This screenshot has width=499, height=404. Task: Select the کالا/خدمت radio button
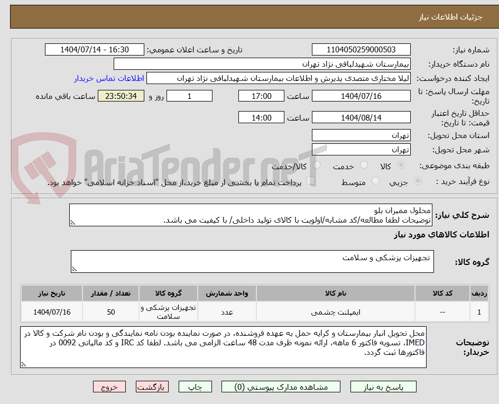317,165
